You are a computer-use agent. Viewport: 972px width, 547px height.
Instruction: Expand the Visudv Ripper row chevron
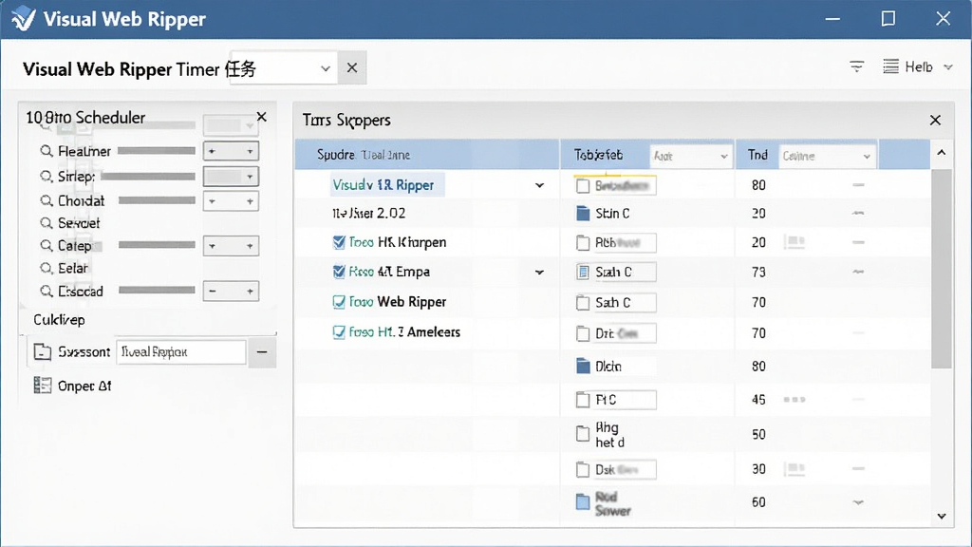click(539, 185)
